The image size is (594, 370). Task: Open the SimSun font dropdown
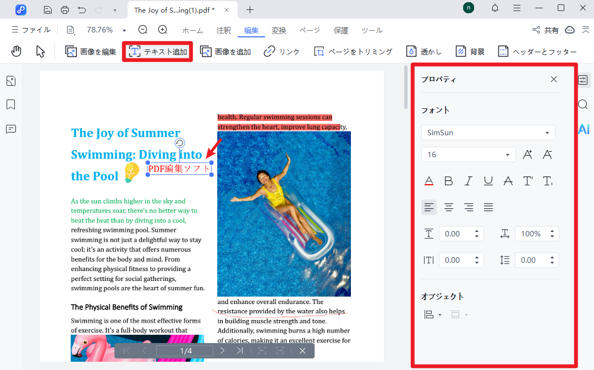(488, 132)
